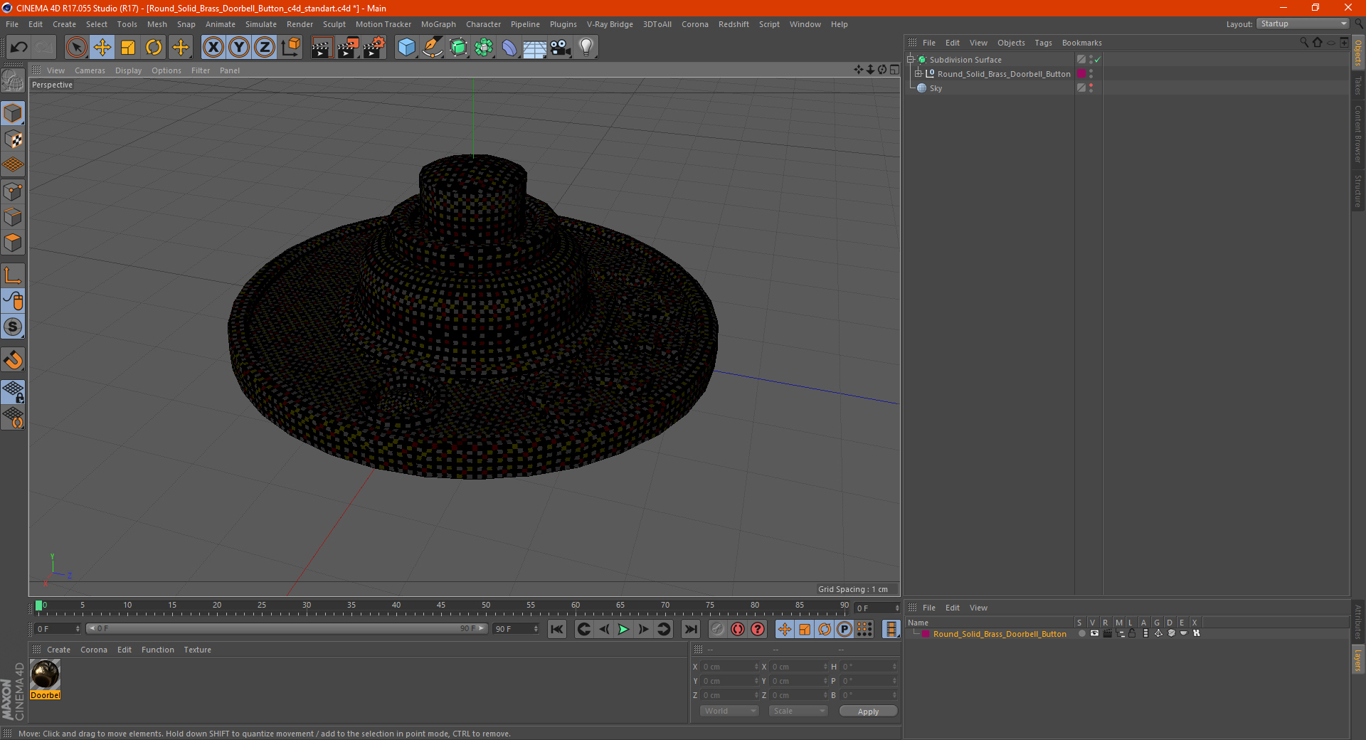Toggle layer Solo dot for doorbell layer

click(x=1081, y=633)
